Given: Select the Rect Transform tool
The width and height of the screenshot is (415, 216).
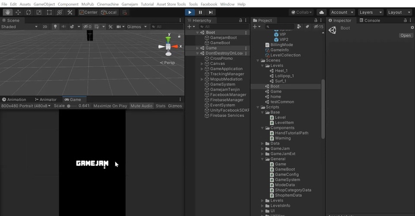Looking at the screenshot, I should coord(49,12).
